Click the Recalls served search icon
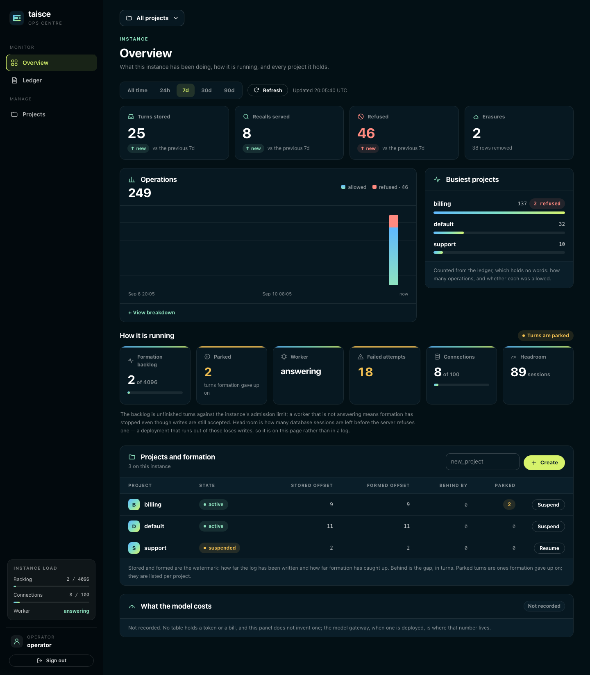 (246, 117)
